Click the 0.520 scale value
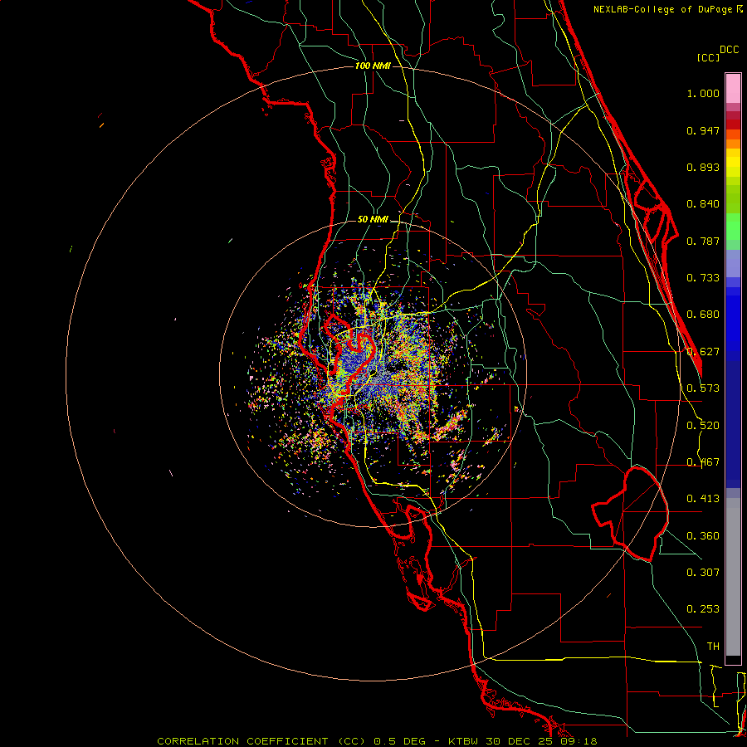Viewport: 747px width, 747px height. coord(703,426)
